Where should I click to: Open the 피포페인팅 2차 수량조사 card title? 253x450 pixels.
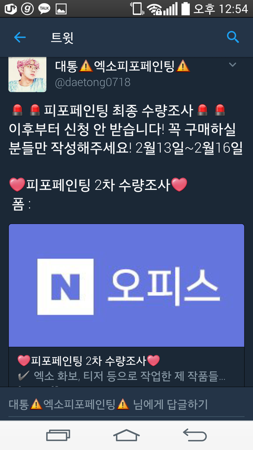pyautogui.click(x=89, y=360)
